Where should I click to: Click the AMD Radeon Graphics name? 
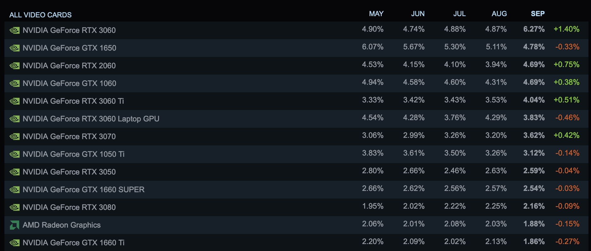click(x=62, y=225)
